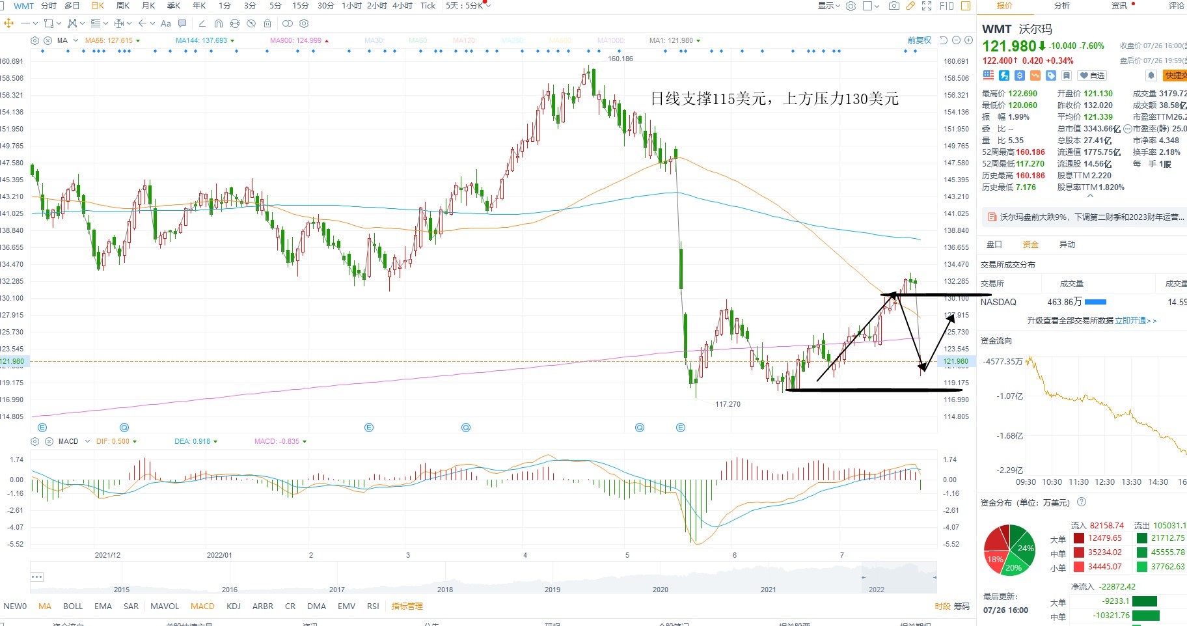Open 立即开通 upgrade link
The image size is (1187, 626).
(x=1136, y=321)
